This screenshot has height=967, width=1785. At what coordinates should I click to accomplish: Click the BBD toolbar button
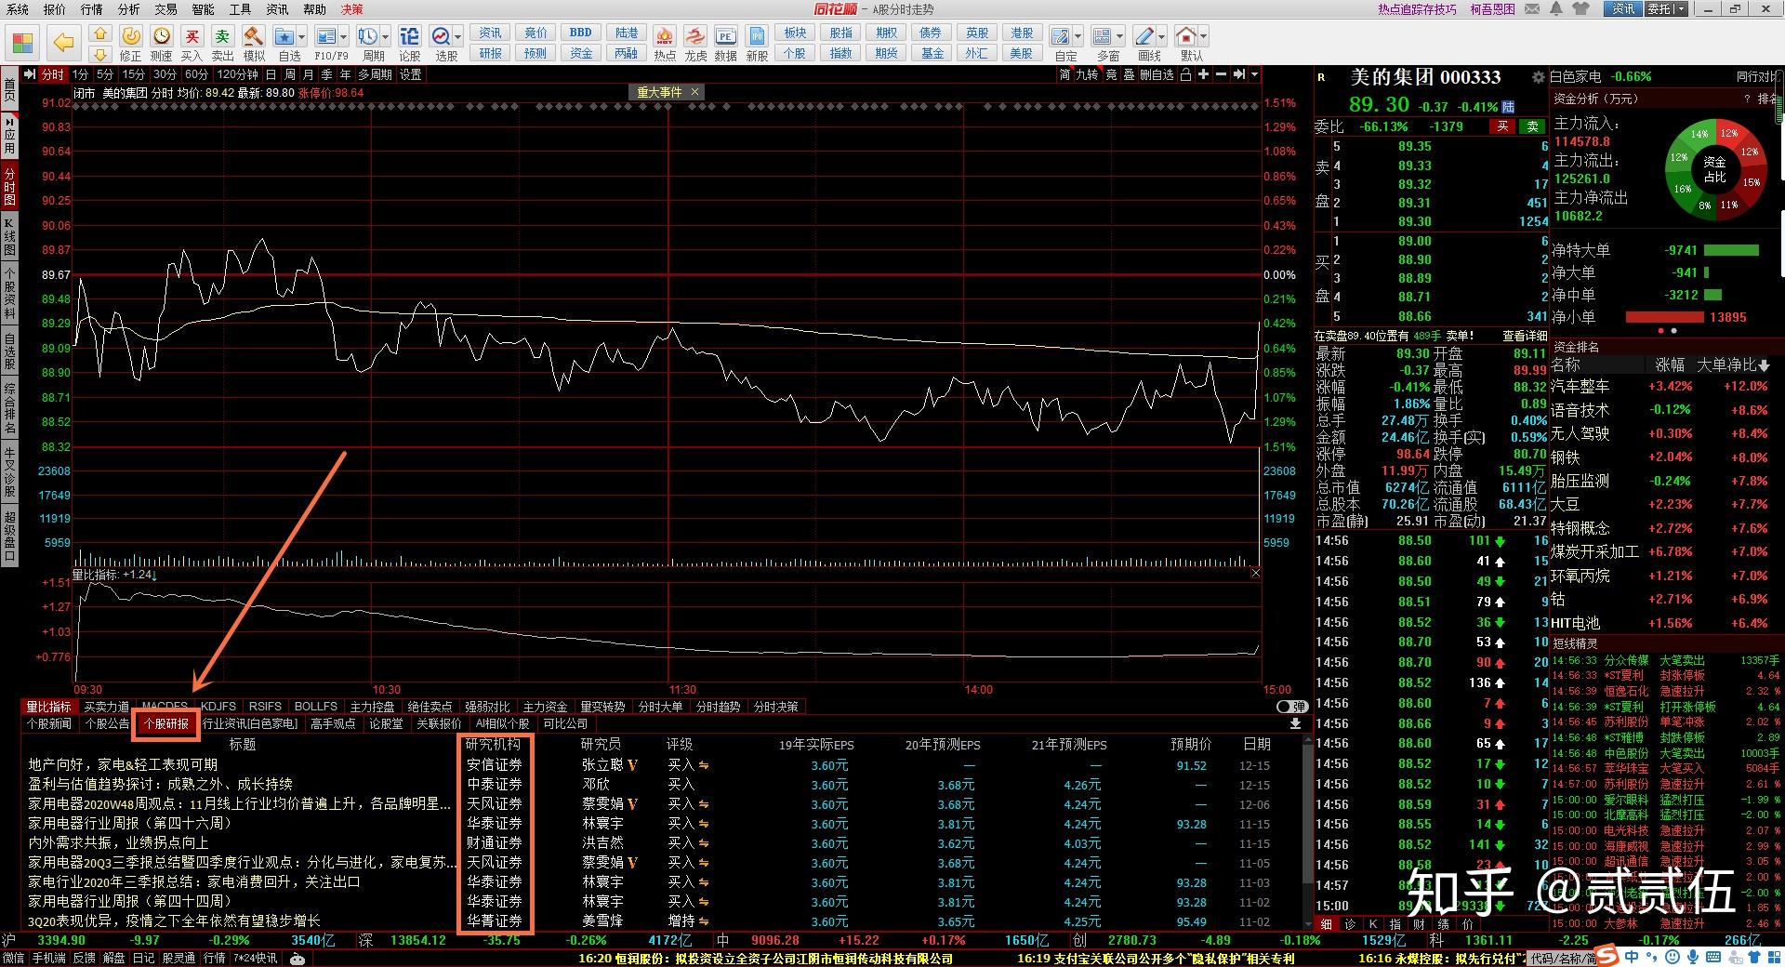[581, 33]
